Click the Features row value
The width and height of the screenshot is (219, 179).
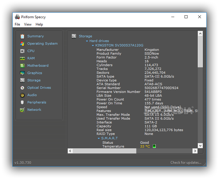click(x=171, y=111)
